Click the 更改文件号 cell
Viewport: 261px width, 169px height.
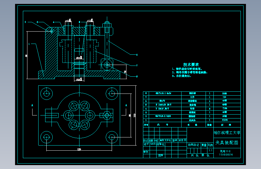[165, 140]
